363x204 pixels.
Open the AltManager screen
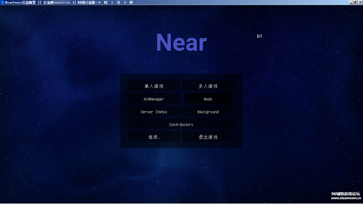[154, 99]
